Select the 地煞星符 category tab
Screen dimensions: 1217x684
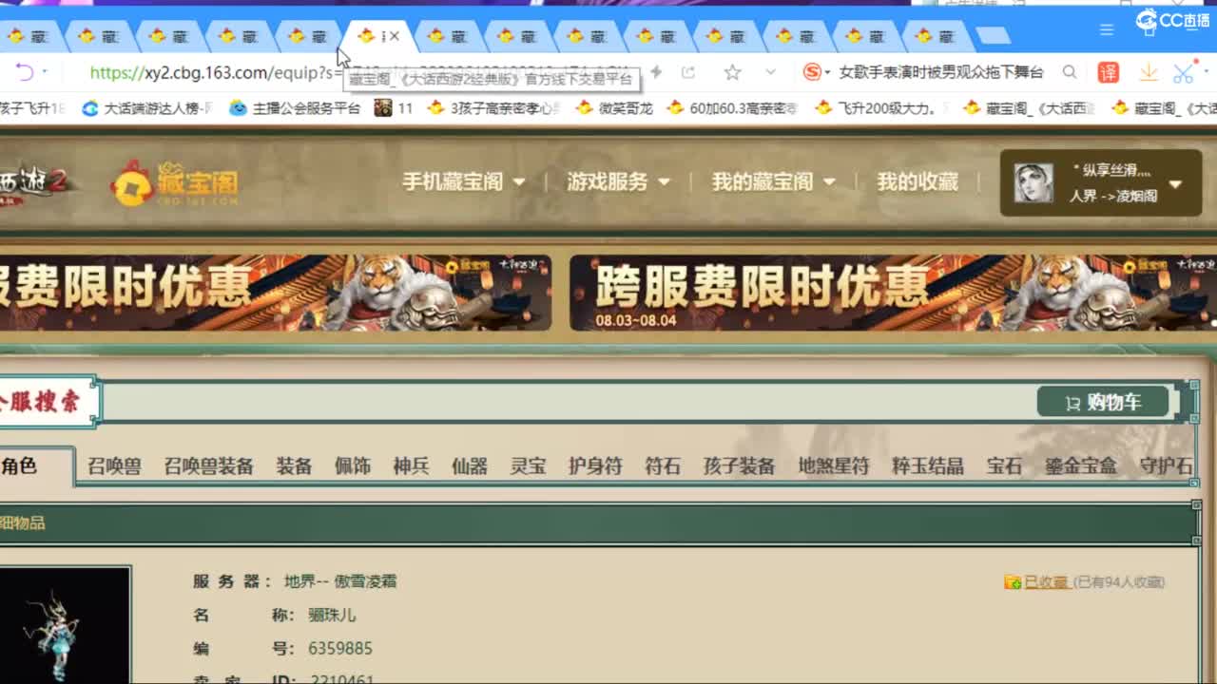[834, 465]
